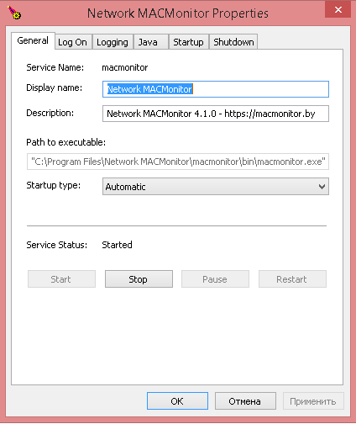
Task: Open the Startup tab
Action: 188,42
